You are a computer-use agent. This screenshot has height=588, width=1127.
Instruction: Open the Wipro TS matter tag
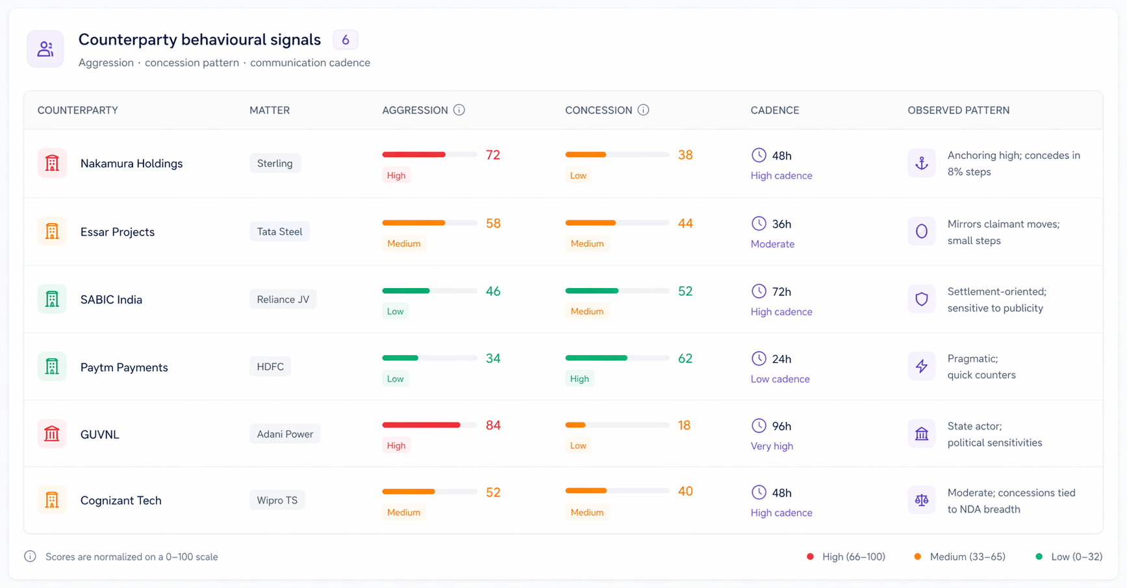[277, 500]
